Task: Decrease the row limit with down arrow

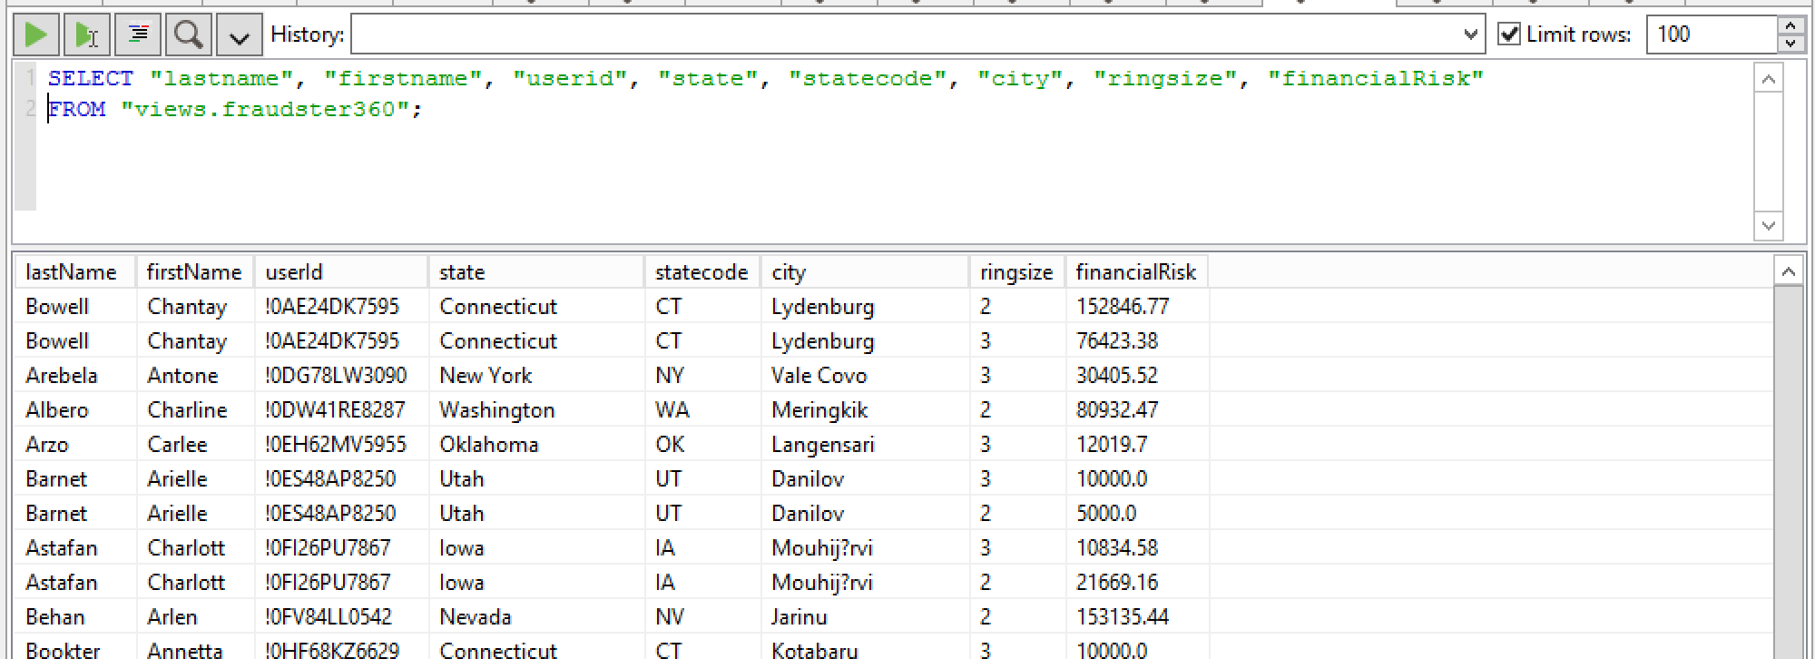Action: pos(1790,44)
